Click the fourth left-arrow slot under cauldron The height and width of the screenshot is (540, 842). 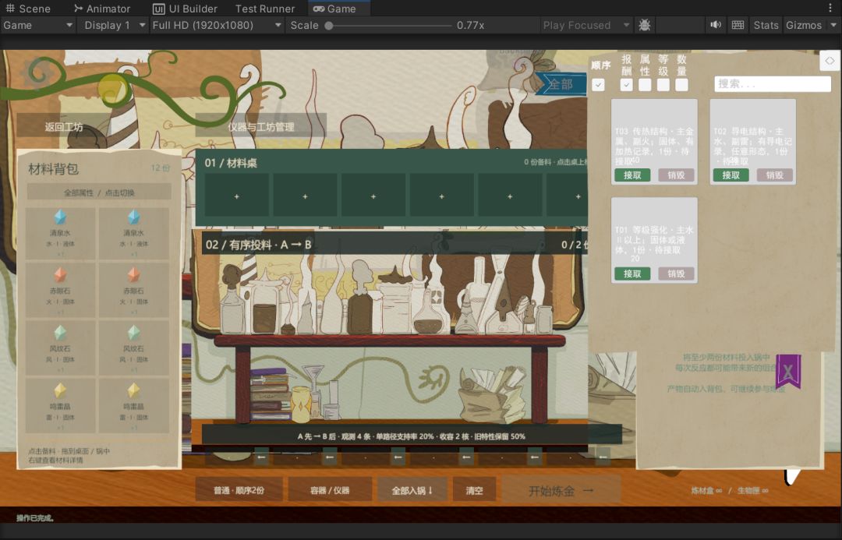pyautogui.click(x=466, y=457)
